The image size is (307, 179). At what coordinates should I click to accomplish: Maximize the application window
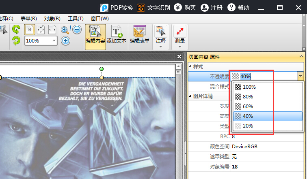[x=279, y=8]
